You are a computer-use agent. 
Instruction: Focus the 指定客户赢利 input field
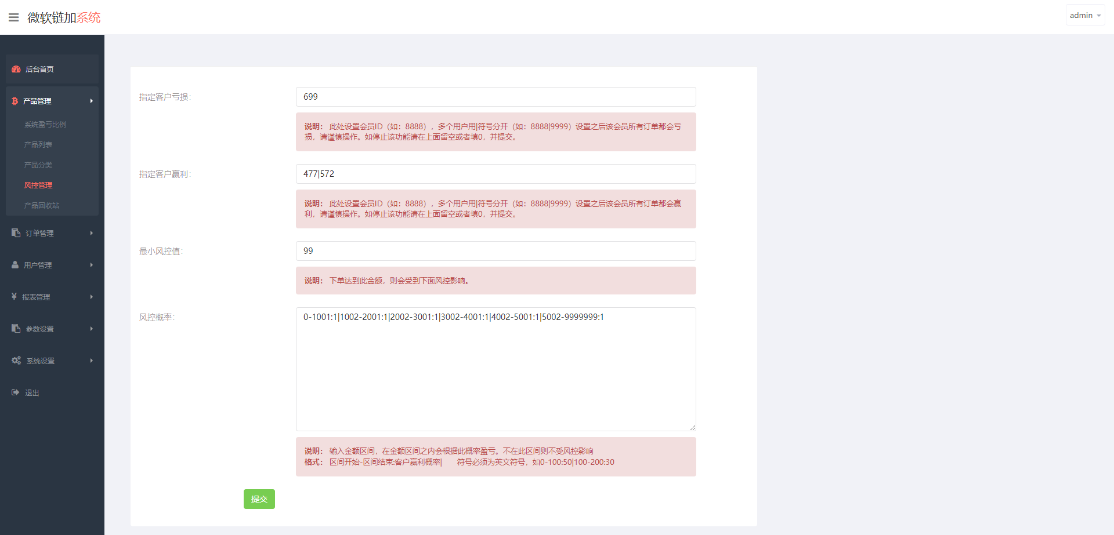click(496, 174)
